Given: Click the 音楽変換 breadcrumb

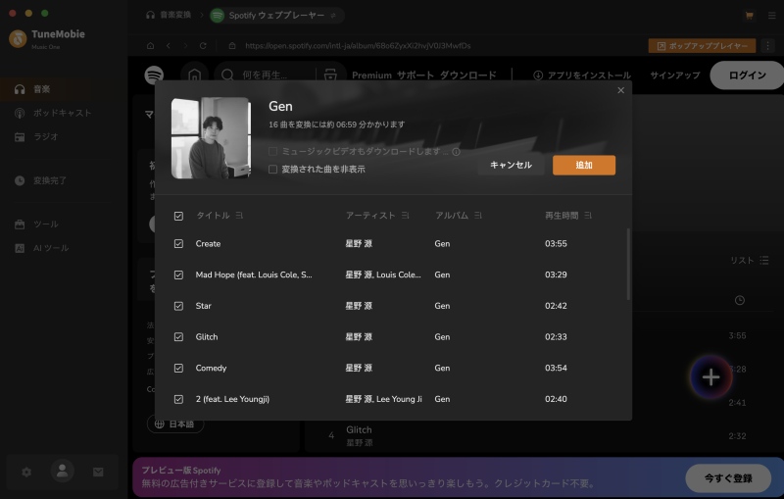Looking at the screenshot, I should coord(169,15).
